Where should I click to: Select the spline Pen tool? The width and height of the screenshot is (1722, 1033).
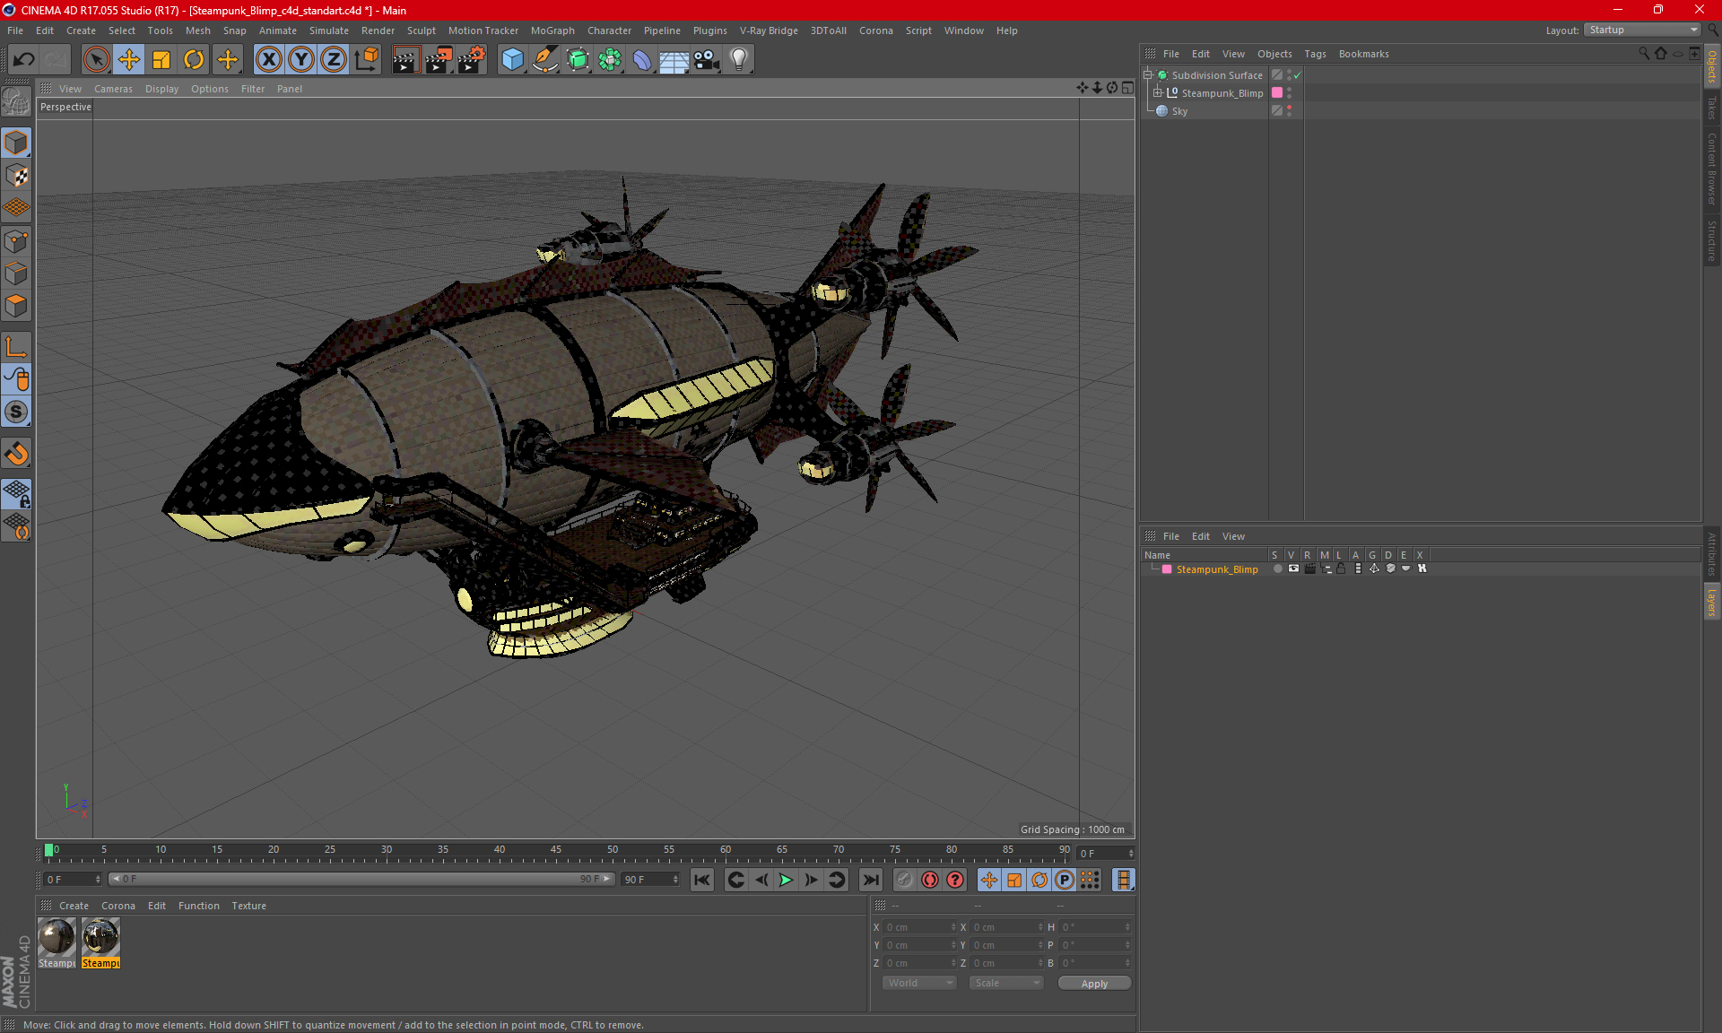coord(544,60)
